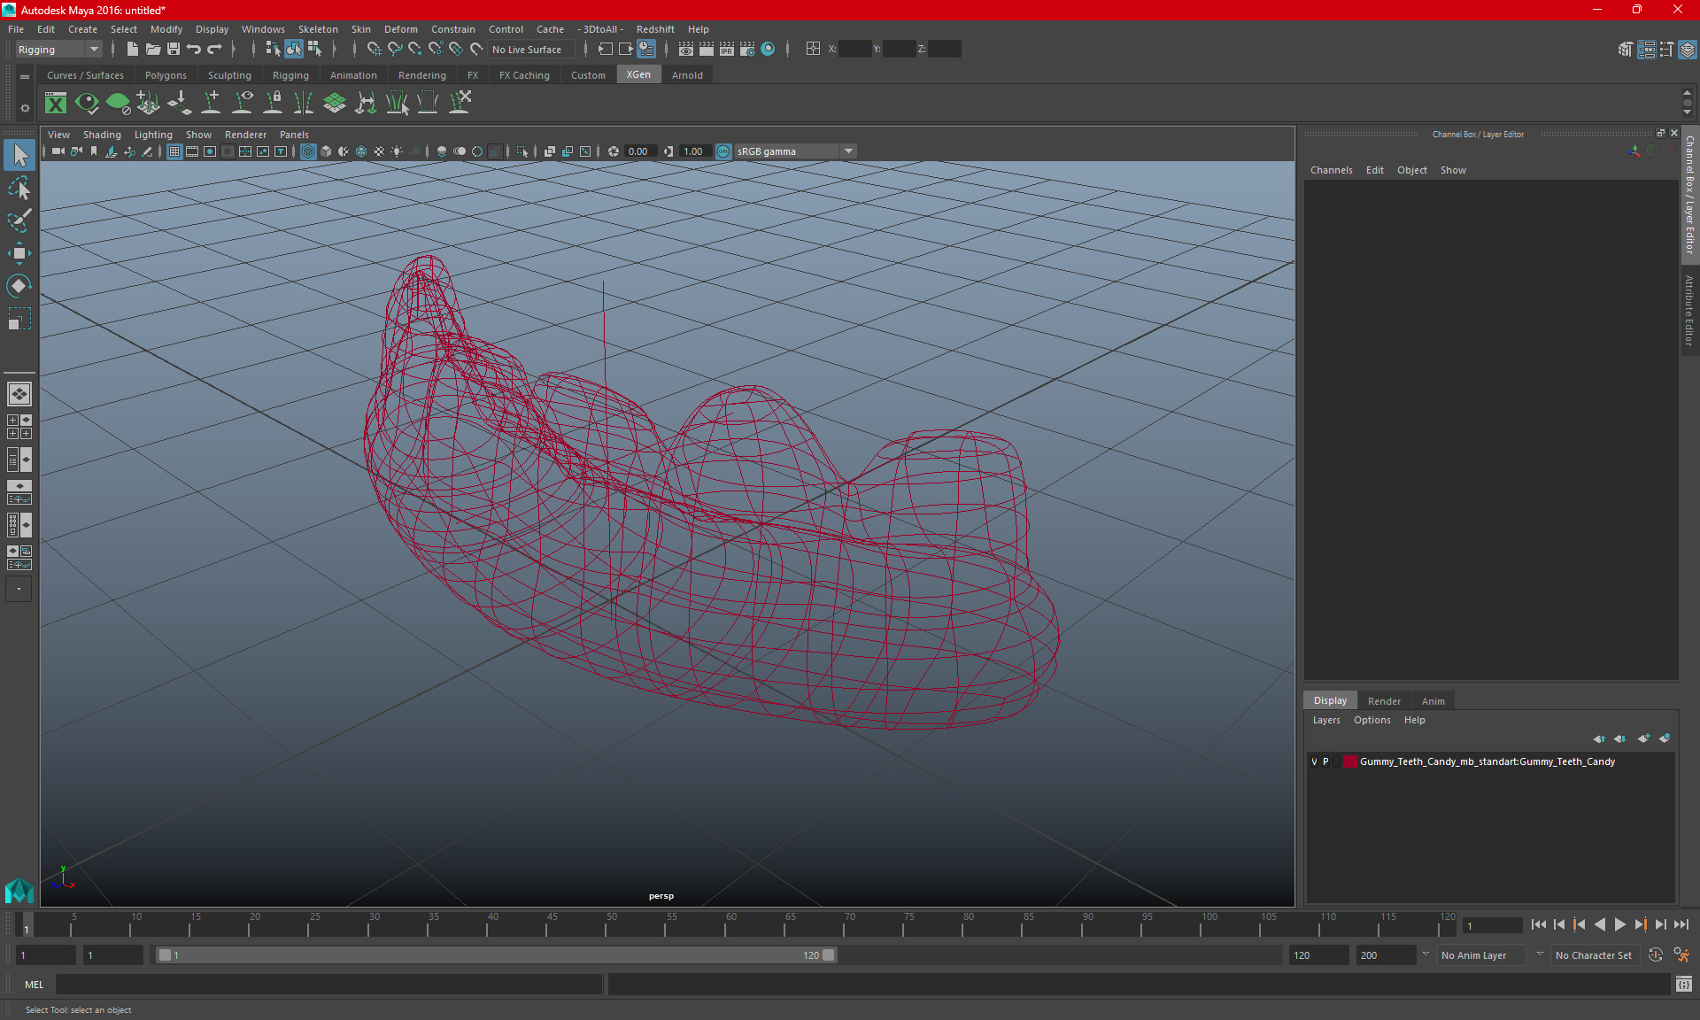Open the shelf options gear menu
1700x1020 pixels.
(x=25, y=108)
